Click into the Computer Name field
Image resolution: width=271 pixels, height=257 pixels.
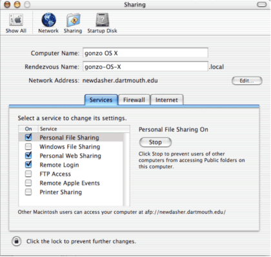145,53
